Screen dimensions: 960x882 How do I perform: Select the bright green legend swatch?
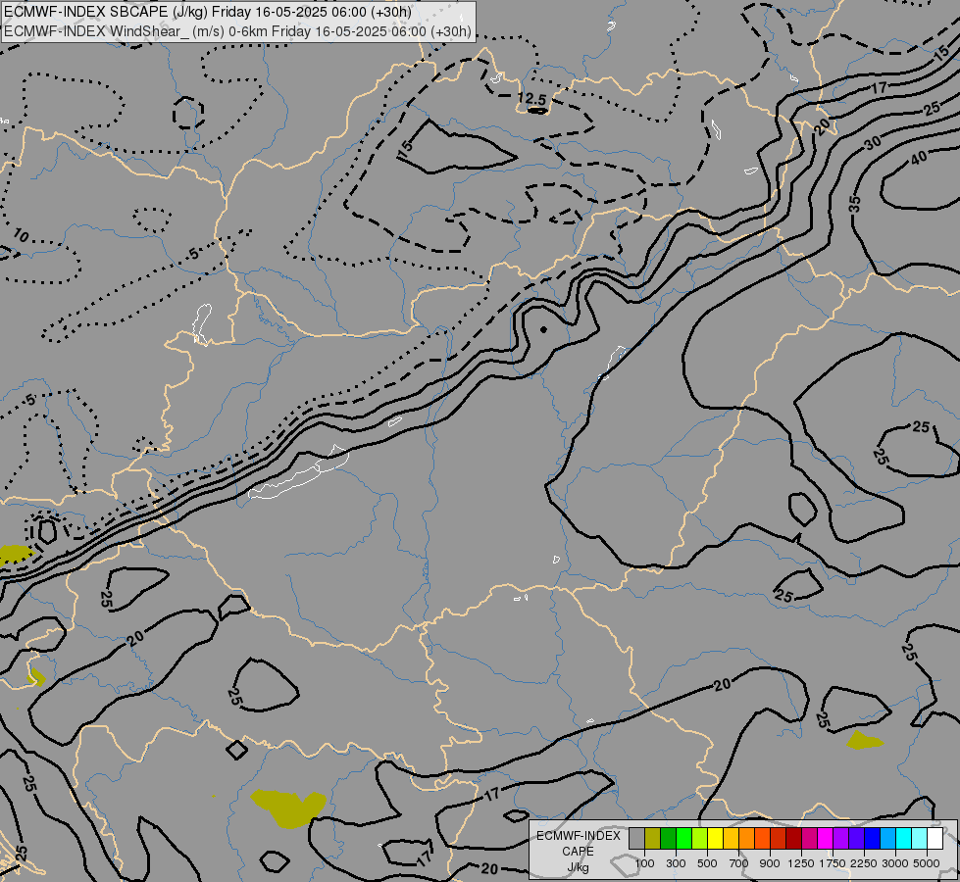683,839
